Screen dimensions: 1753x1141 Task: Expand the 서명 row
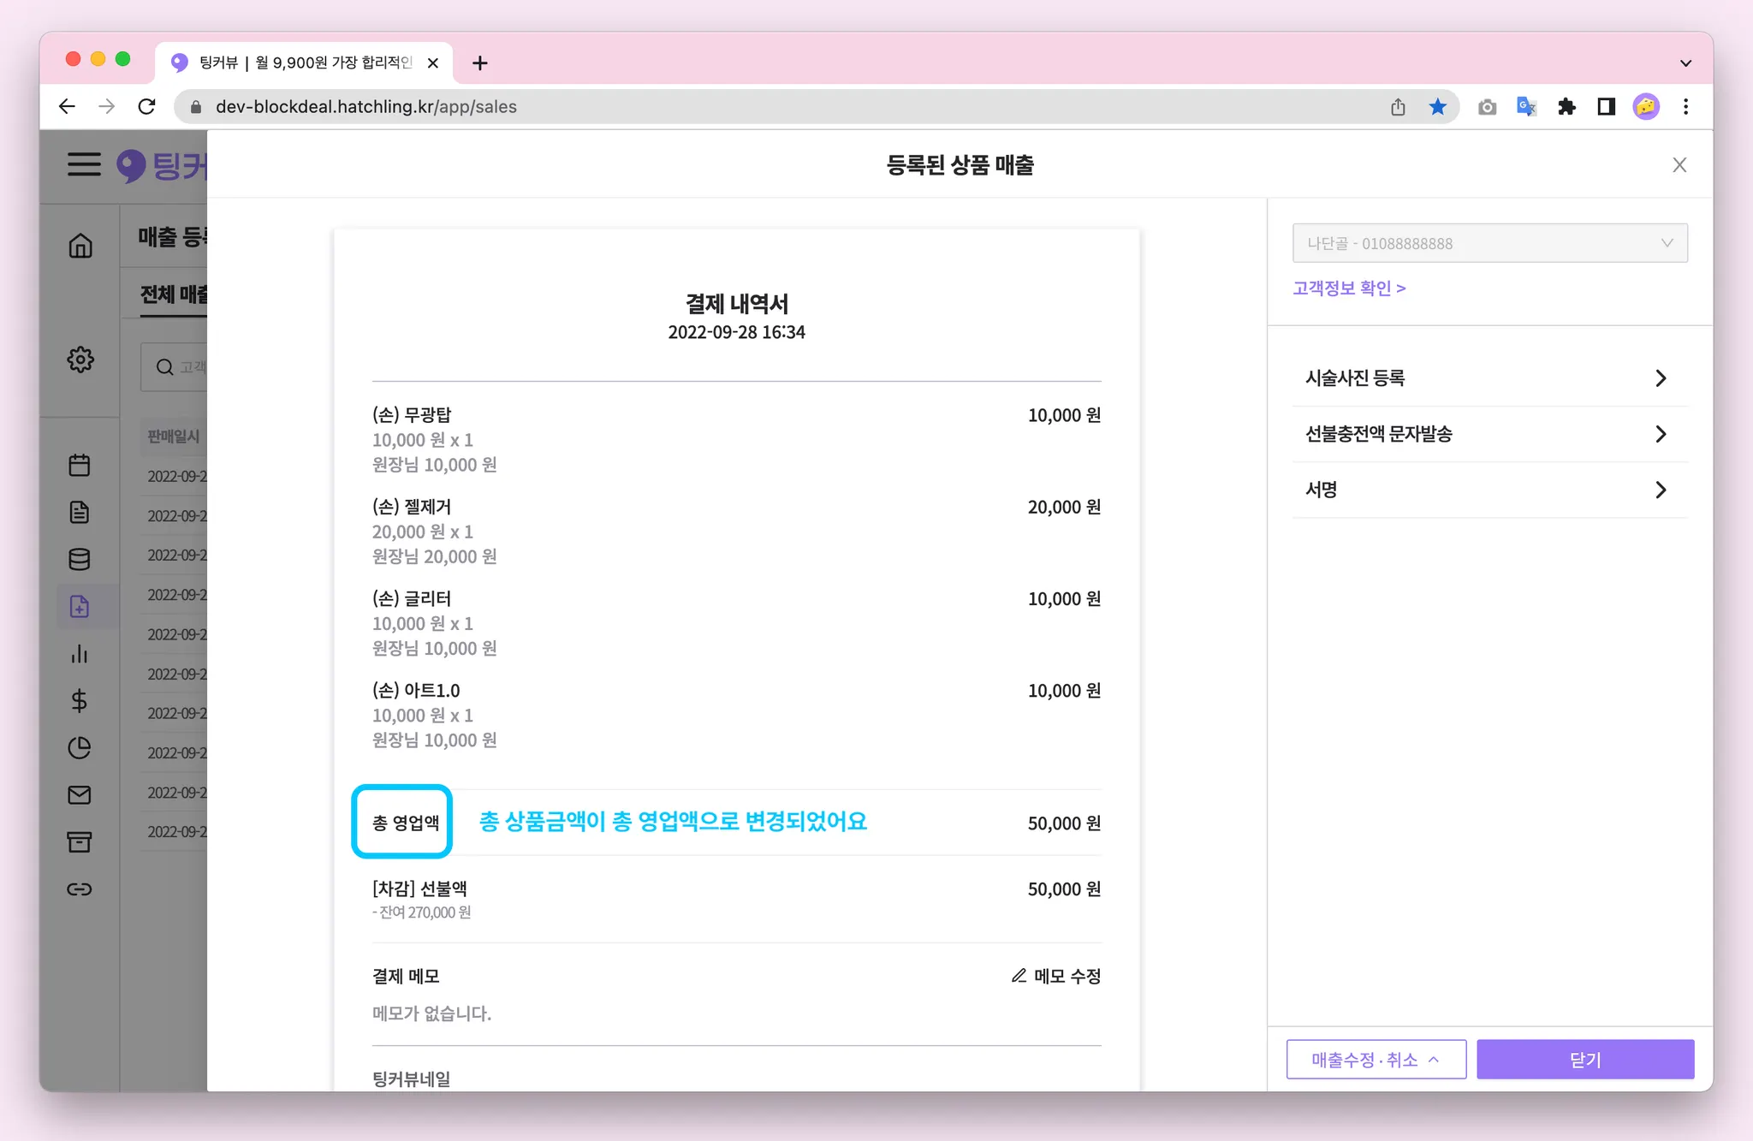(x=1489, y=490)
